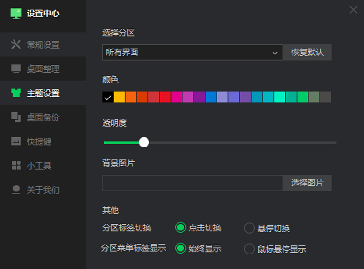The width and height of the screenshot is (364, 269).
Task: Select the 悬停切换 radio option
Action: pos(249,228)
